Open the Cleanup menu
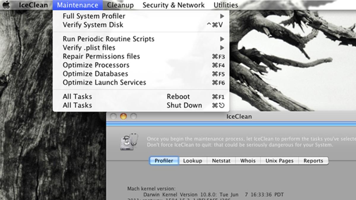This screenshot has width=356, height=200. tap(120, 5)
